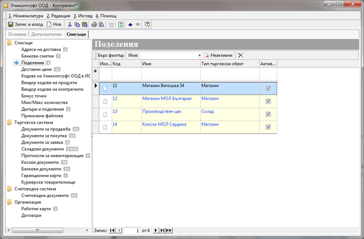
Task: Click tree scrollbar right arrow
Action: coord(87,230)
